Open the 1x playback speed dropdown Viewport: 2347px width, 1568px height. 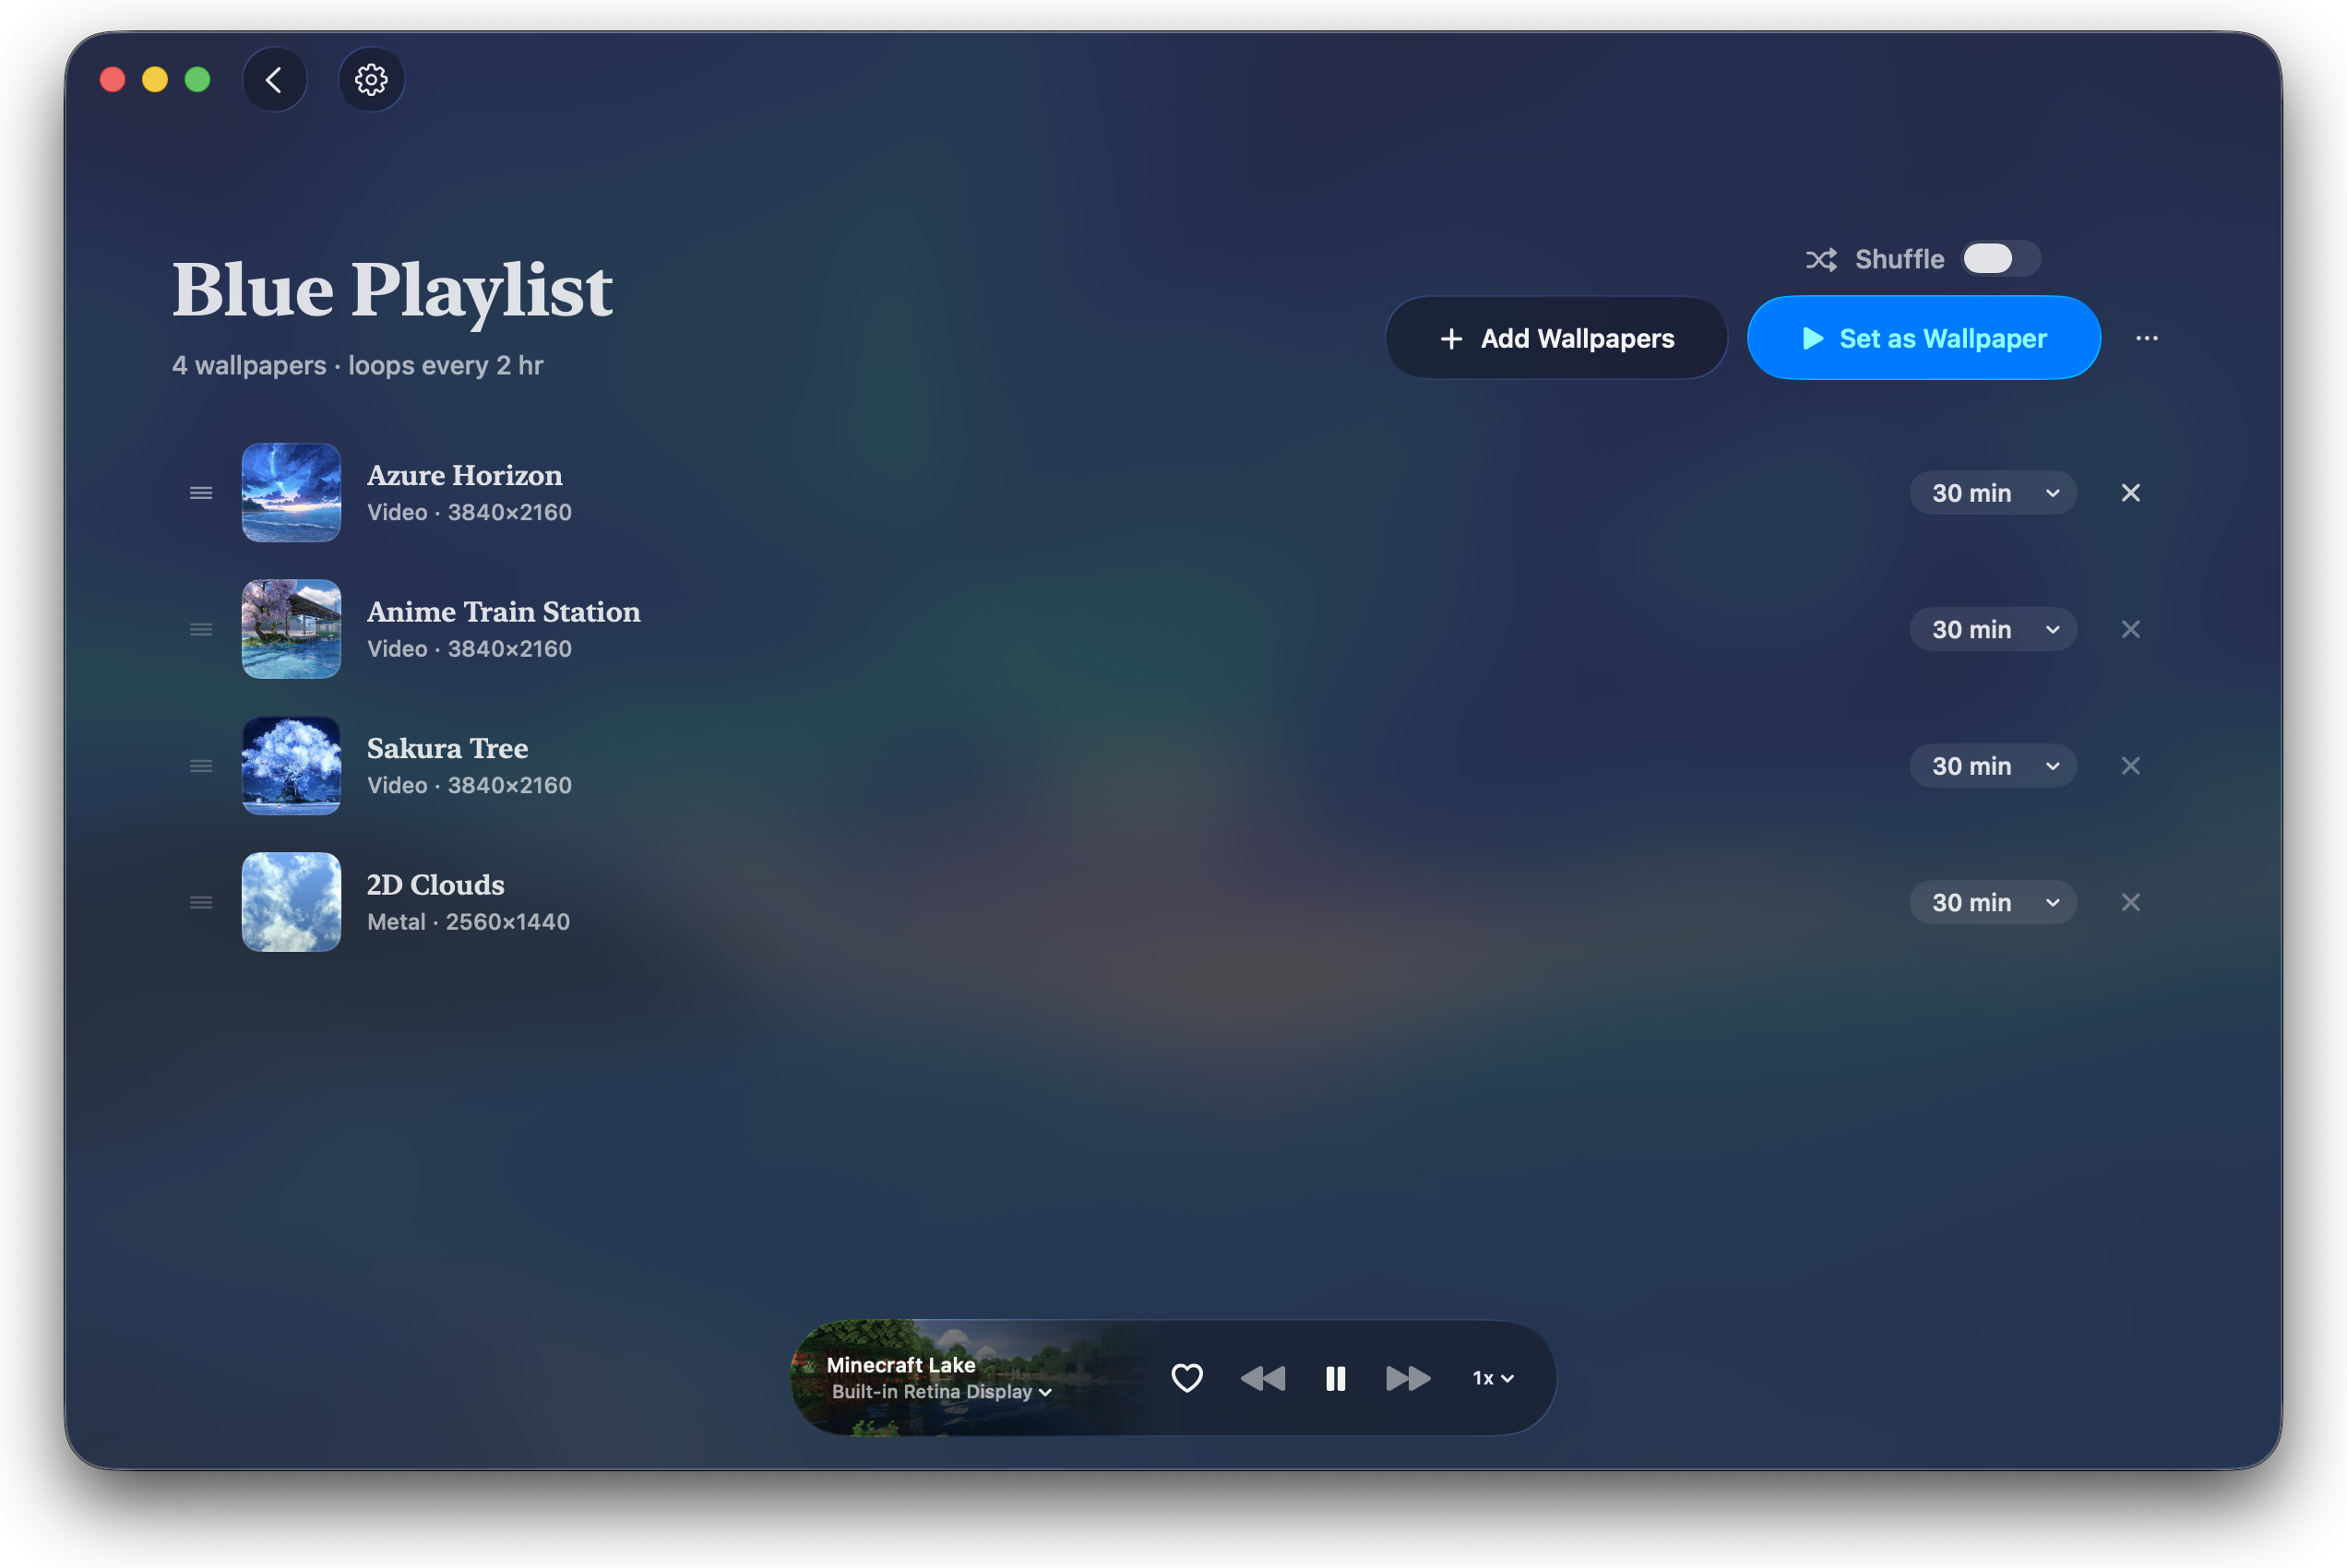[1492, 1378]
